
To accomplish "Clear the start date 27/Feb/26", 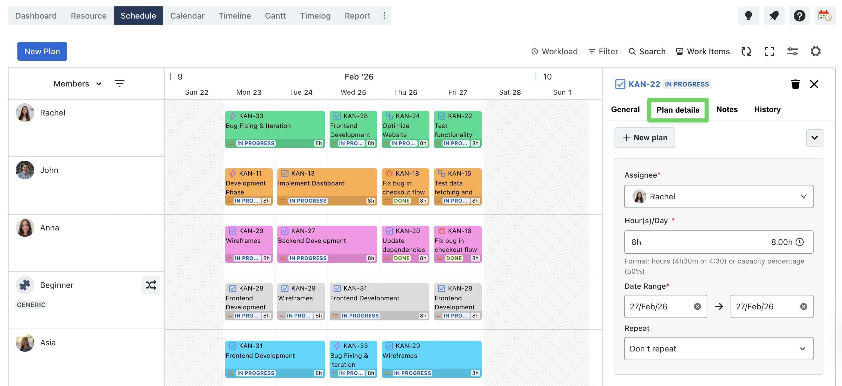I will pos(697,306).
